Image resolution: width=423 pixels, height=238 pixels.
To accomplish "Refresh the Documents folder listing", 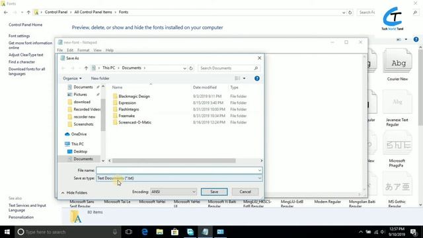I will 191,68.
